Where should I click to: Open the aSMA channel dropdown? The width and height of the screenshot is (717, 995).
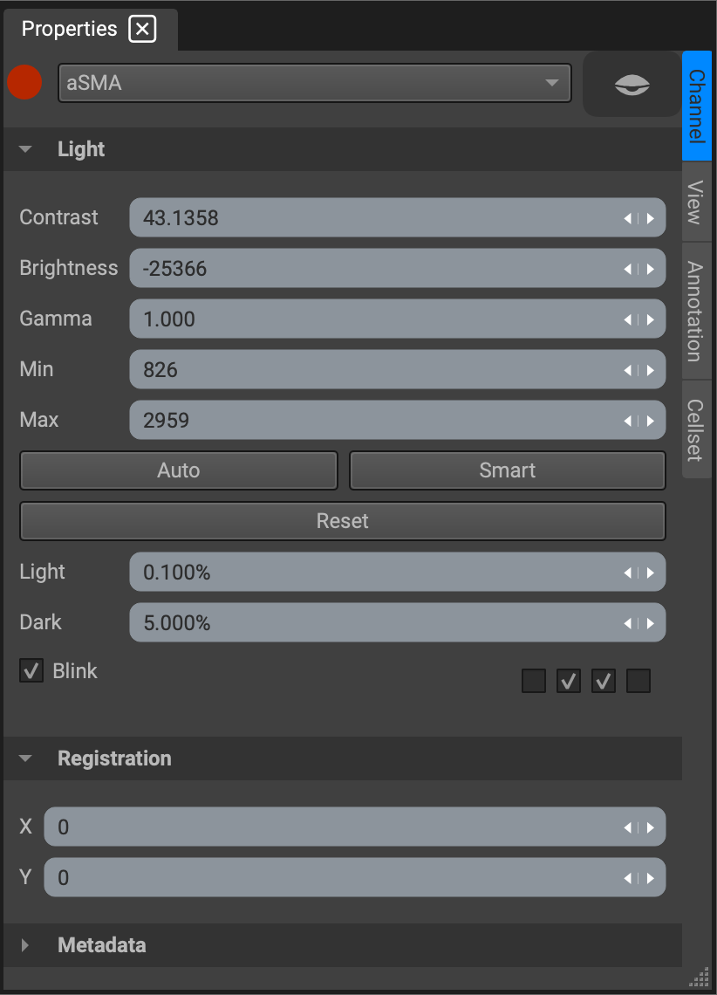314,83
